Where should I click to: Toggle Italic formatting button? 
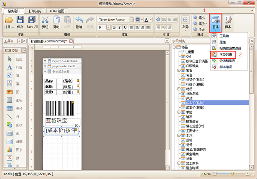tap(120, 27)
